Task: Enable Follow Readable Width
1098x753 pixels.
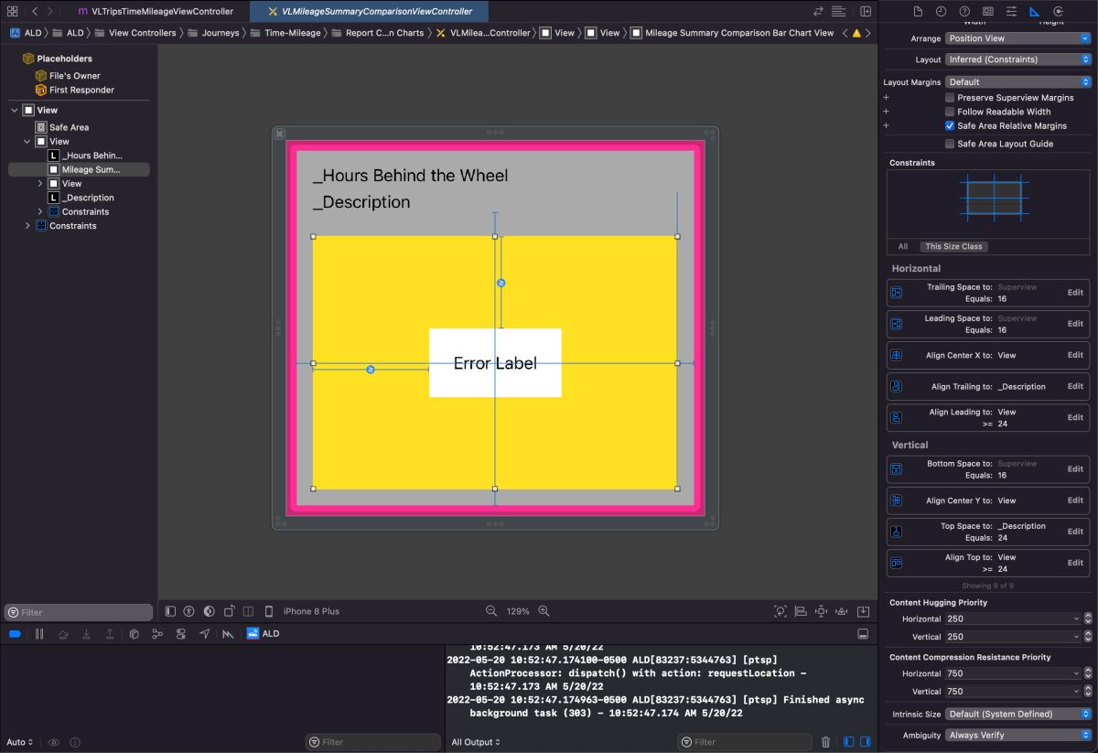Action: [x=950, y=112]
